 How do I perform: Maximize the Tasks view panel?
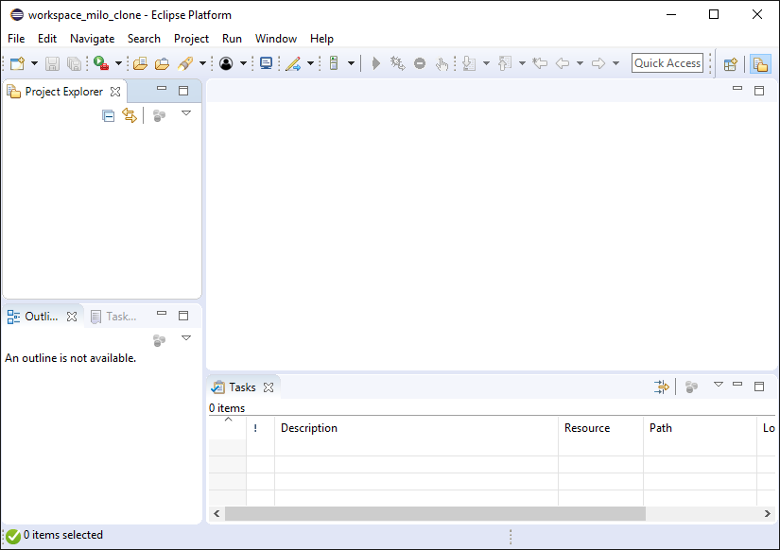point(758,386)
